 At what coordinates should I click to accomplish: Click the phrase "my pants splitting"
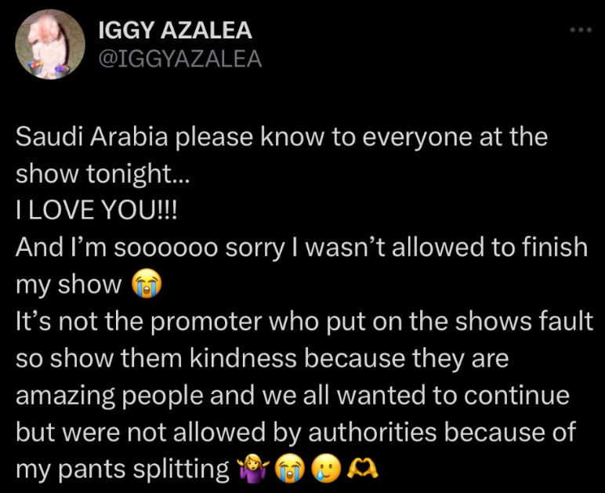coord(121,469)
